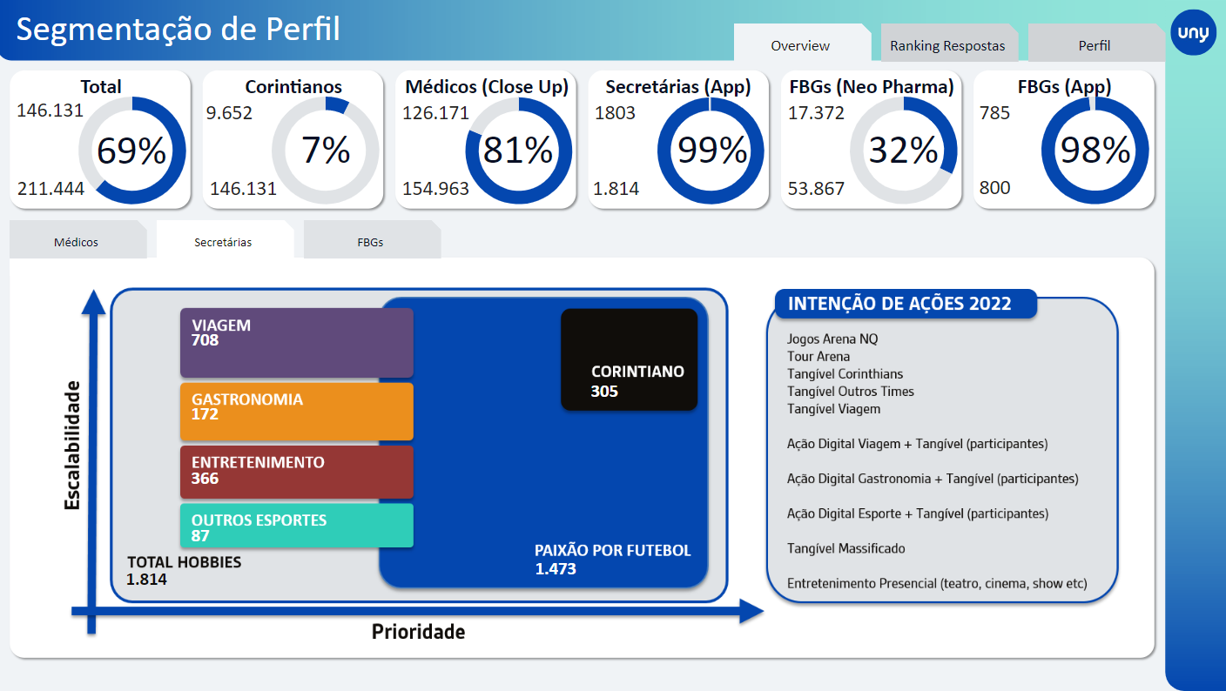Screen dimensions: 1226x691
Task: Select the teal OUTROS ESPORTES 87 block
Action: (296, 526)
